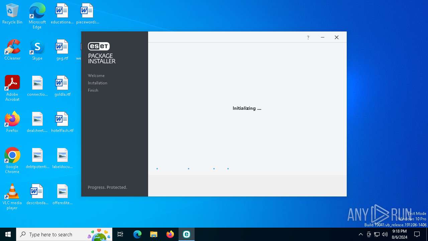Select the Finish step in installer sidebar
This screenshot has width=428, height=241.
click(x=93, y=90)
